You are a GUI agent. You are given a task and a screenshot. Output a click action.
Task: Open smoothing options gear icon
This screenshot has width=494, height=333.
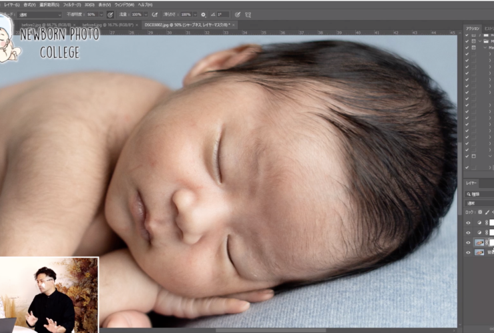tap(203, 15)
